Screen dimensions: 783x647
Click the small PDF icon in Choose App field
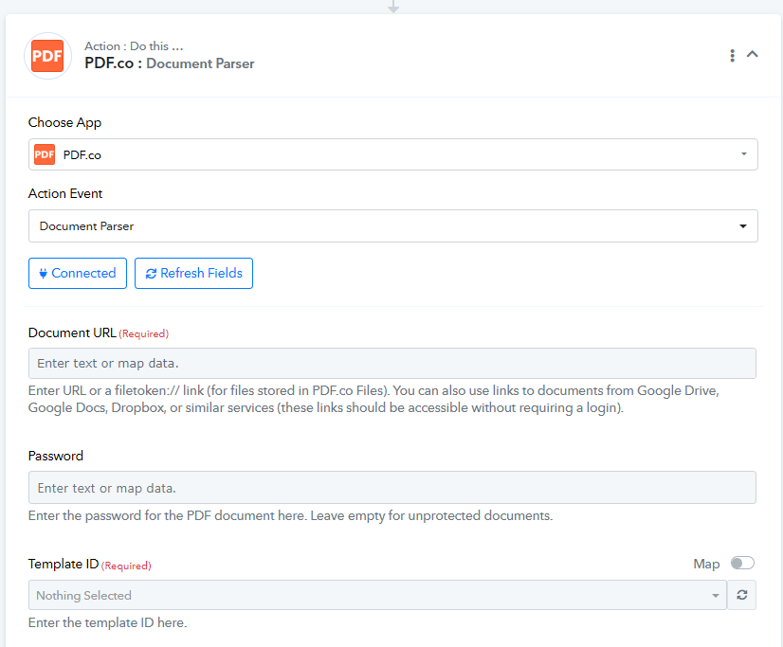click(45, 154)
